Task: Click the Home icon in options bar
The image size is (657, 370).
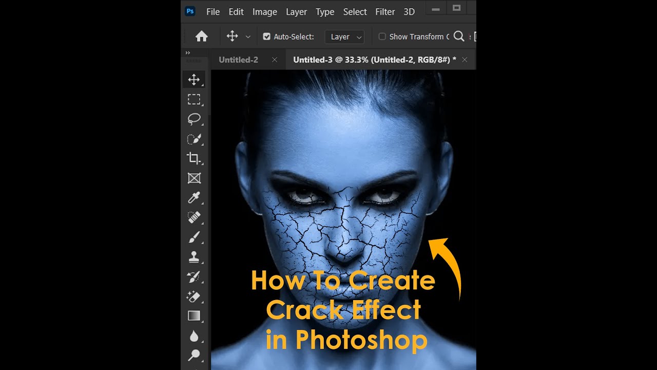Action: [x=202, y=36]
